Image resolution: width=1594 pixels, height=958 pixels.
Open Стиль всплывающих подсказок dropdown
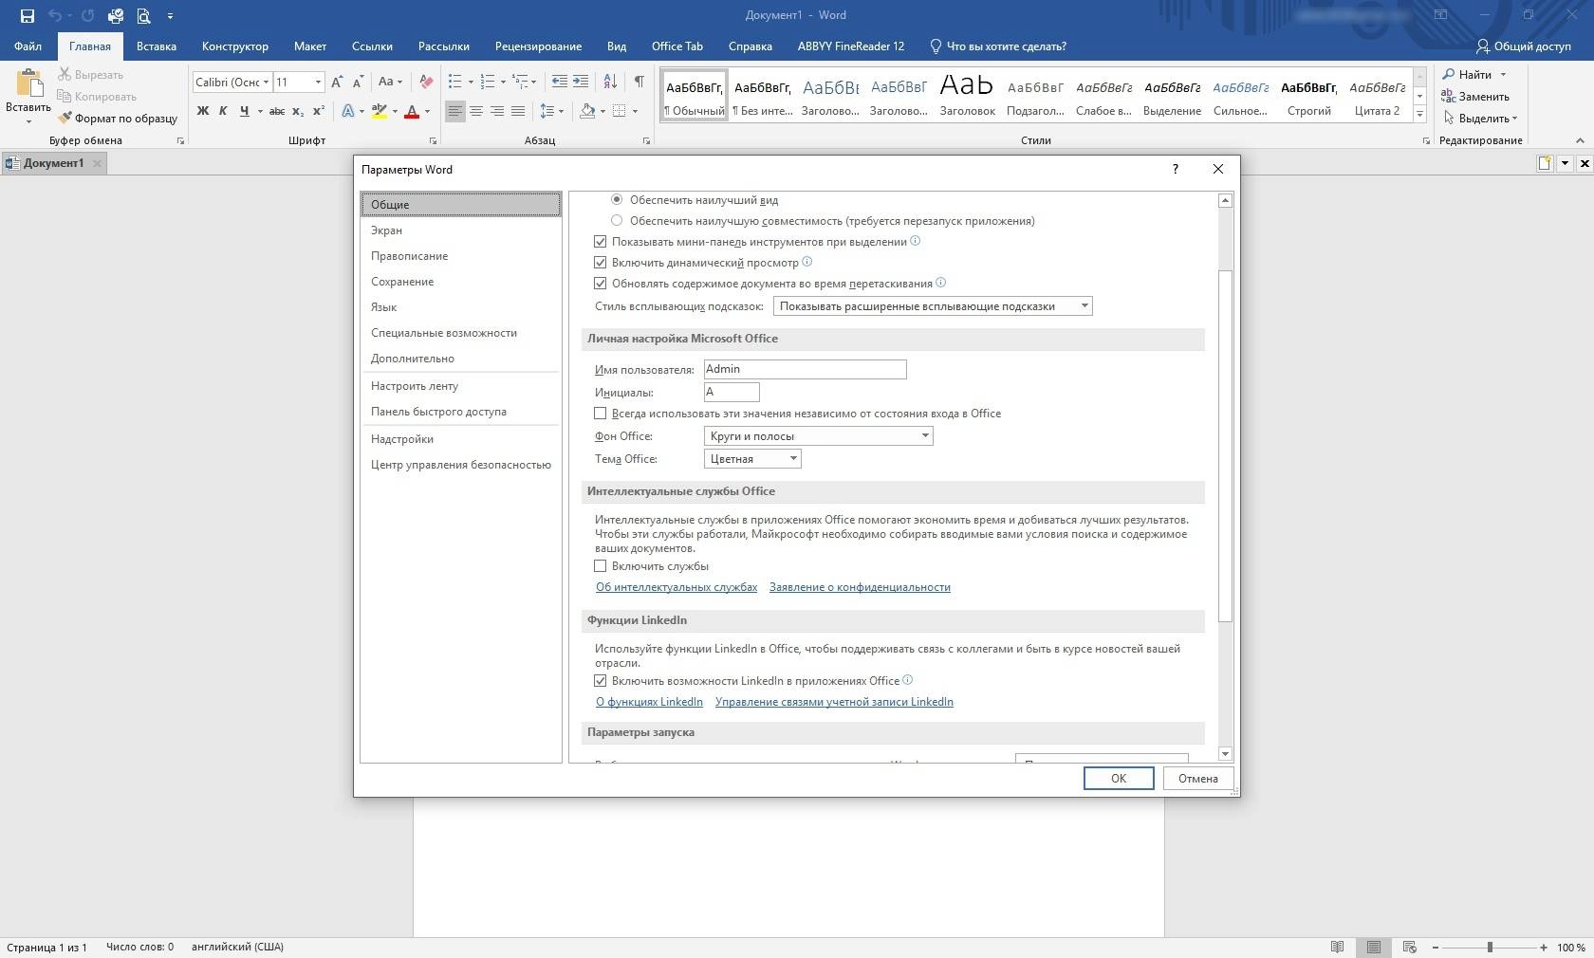point(933,306)
